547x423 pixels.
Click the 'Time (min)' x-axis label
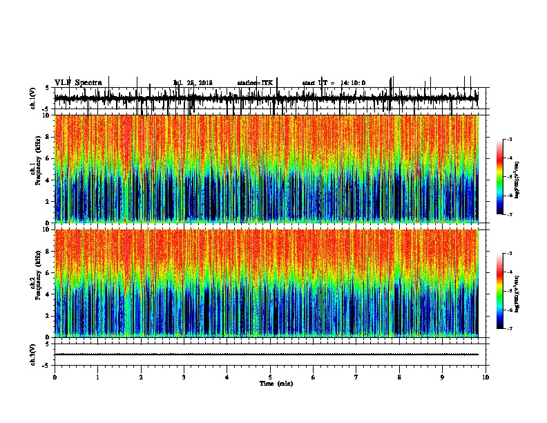click(x=276, y=384)
